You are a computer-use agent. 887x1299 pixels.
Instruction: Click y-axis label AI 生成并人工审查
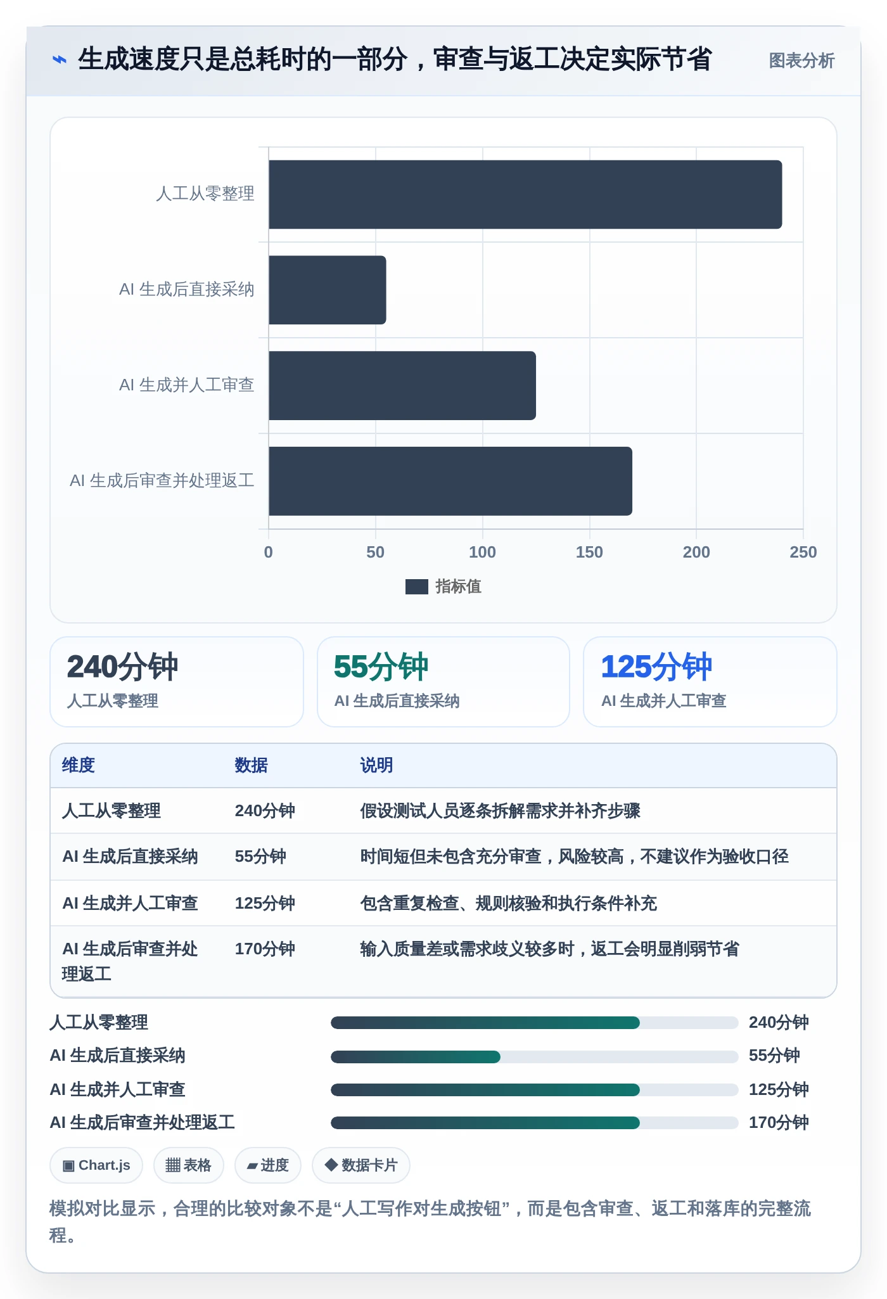[x=187, y=385]
